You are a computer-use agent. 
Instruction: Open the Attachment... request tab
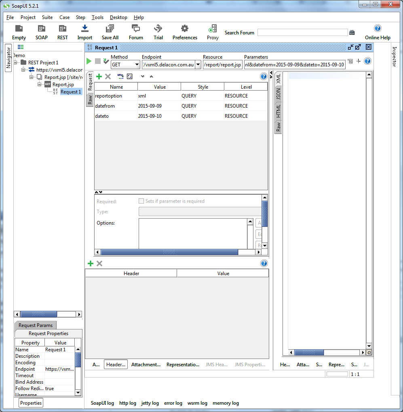146,365
